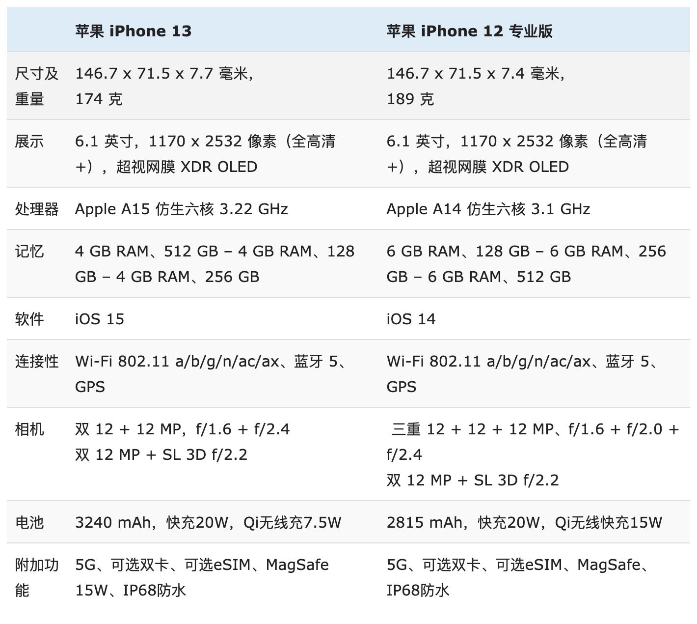The height and width of the screenshot is (624, 697).
Task: Select the 处理器 row label
Action: 37,209
